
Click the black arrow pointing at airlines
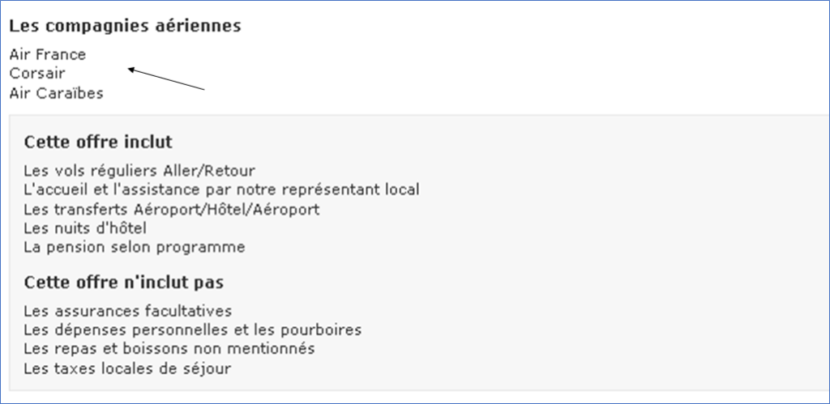(x=166, y=79)
